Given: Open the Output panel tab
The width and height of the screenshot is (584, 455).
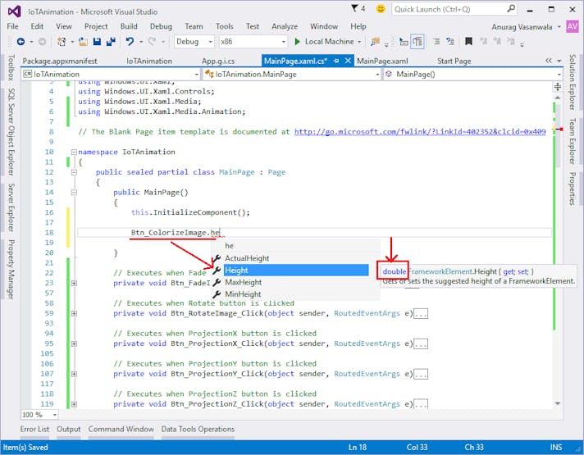Looking at the screenshot, I should pos(69,429).
